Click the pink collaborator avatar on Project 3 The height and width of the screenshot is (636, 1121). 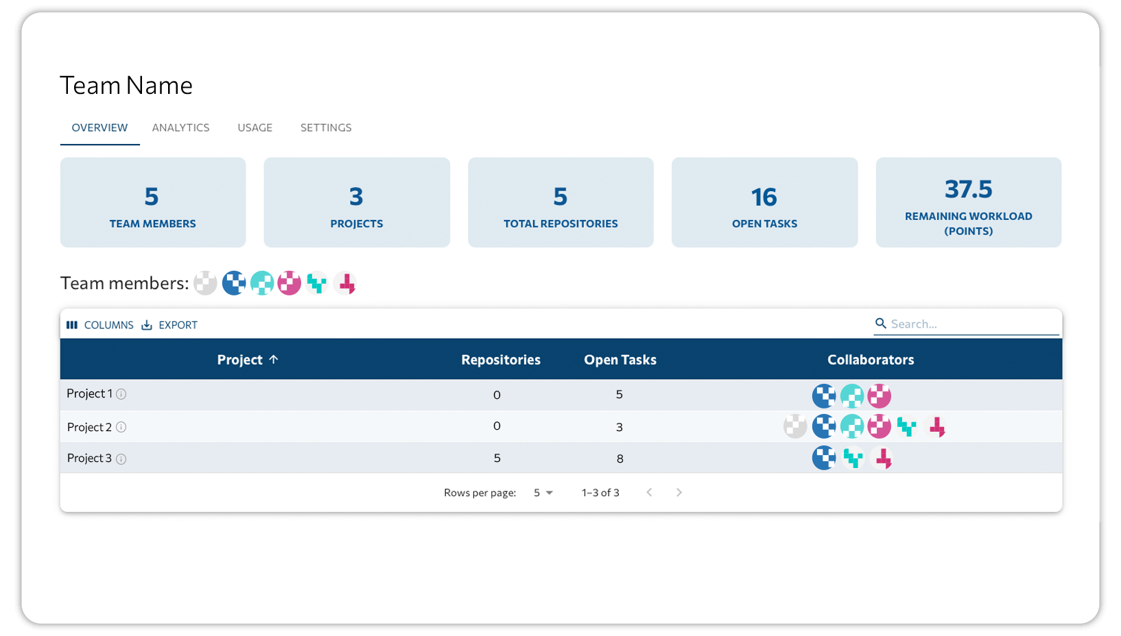(883, 458)
